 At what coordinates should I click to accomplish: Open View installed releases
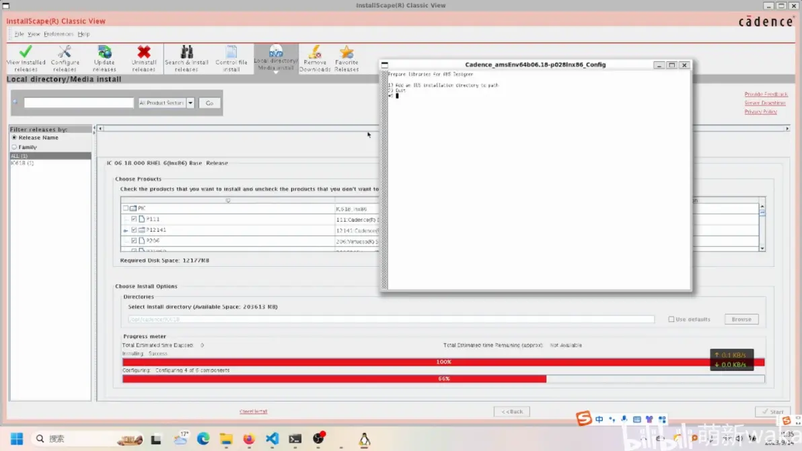[x=26, y=58]
